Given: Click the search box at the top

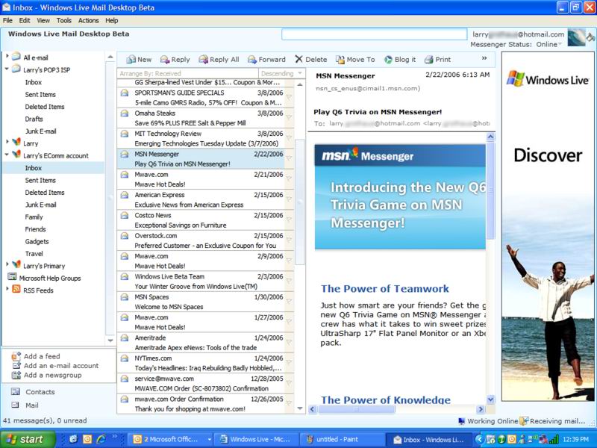Looking at the screenshot, I should pos(375,34).
